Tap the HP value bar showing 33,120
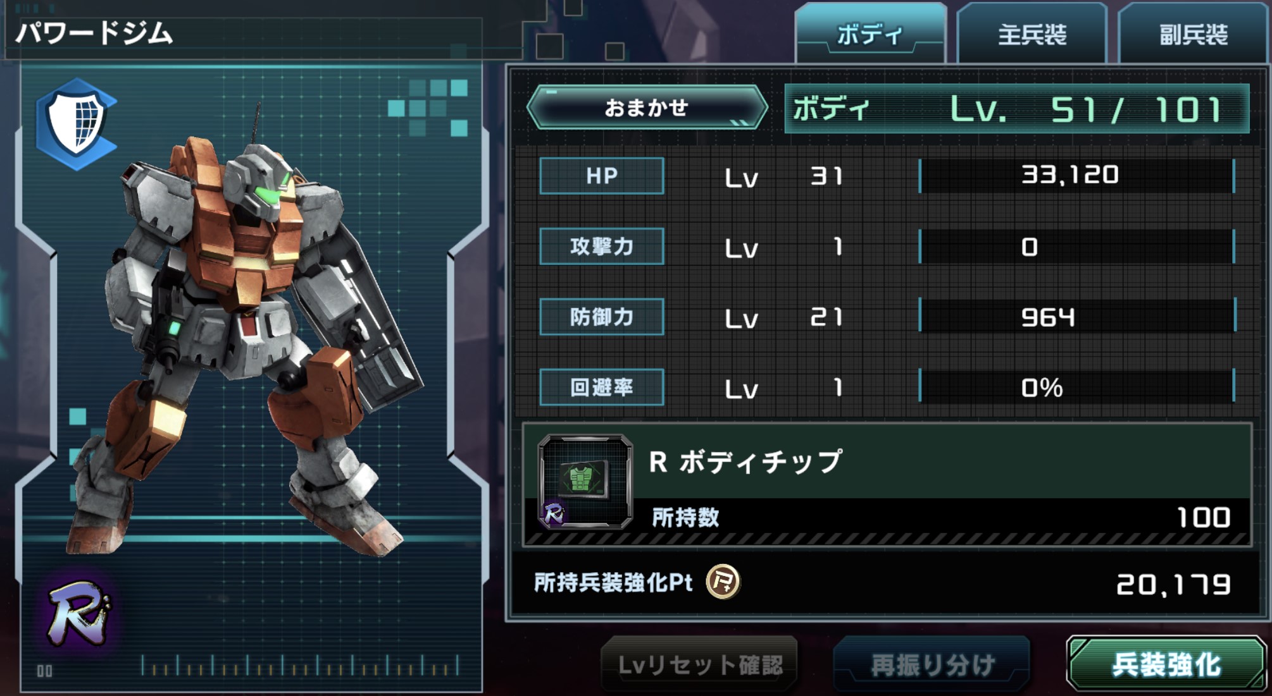This screenshot has width=1272, height=696. 1076,176
